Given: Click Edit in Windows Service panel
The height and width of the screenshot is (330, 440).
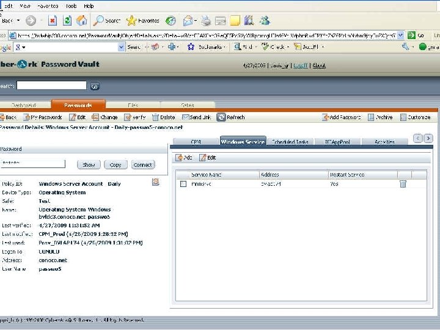Looking at the screenshot, I should [x=208, y=158].
